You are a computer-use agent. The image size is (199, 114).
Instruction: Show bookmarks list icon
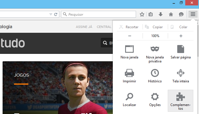click(151, 14)
